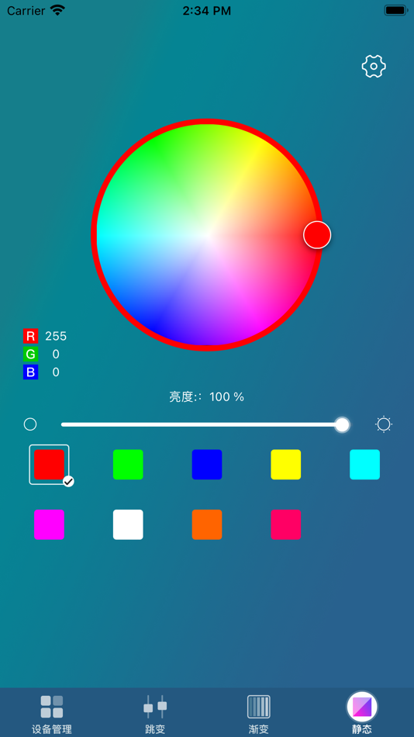Switch to the 跳变 jump mode tab
Viewport: 414px width, 737px height.
point(155,715)
